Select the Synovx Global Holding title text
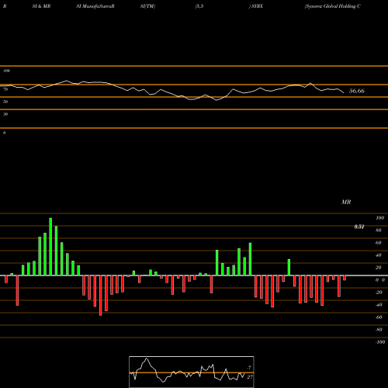 (x=333, y=6)
